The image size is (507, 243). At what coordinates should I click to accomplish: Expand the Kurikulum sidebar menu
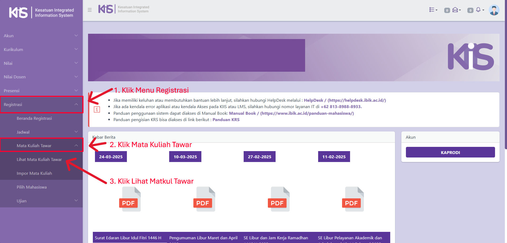pos(41,49)
